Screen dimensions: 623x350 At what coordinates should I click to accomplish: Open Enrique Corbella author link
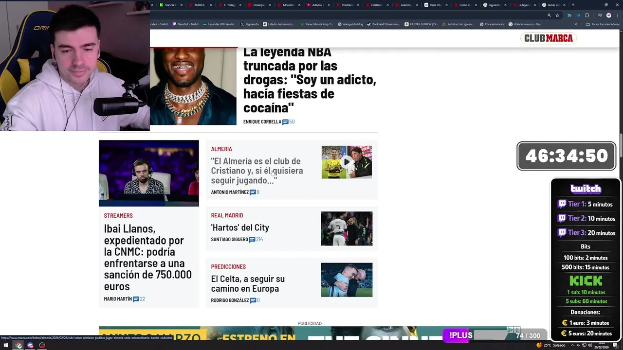[262, 122]
